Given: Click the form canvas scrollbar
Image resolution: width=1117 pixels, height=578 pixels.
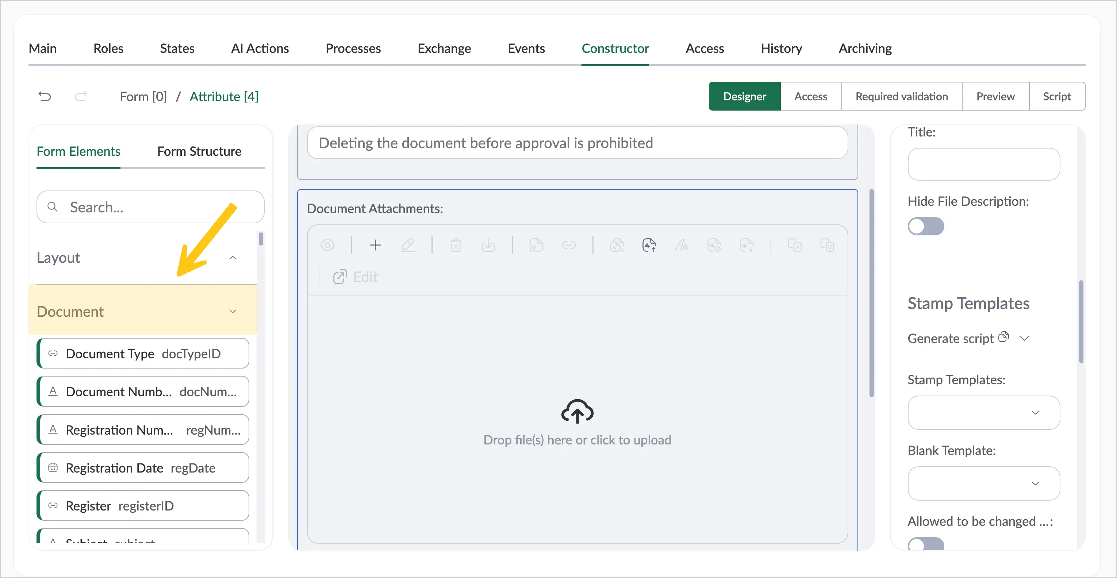Looking at the screenshot, I should click(x=872, y=293).
